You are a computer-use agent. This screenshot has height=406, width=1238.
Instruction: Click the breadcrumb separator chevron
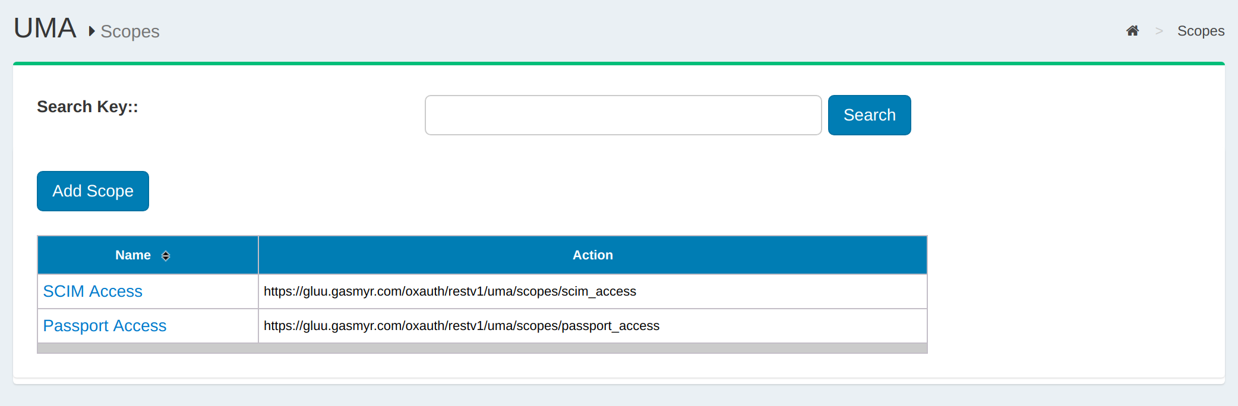(x=1158, y=31)
